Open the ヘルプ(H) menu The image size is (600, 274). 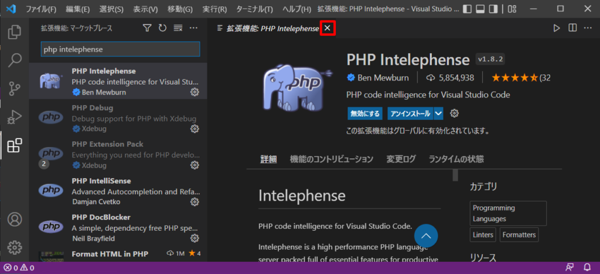coord(296,9)
